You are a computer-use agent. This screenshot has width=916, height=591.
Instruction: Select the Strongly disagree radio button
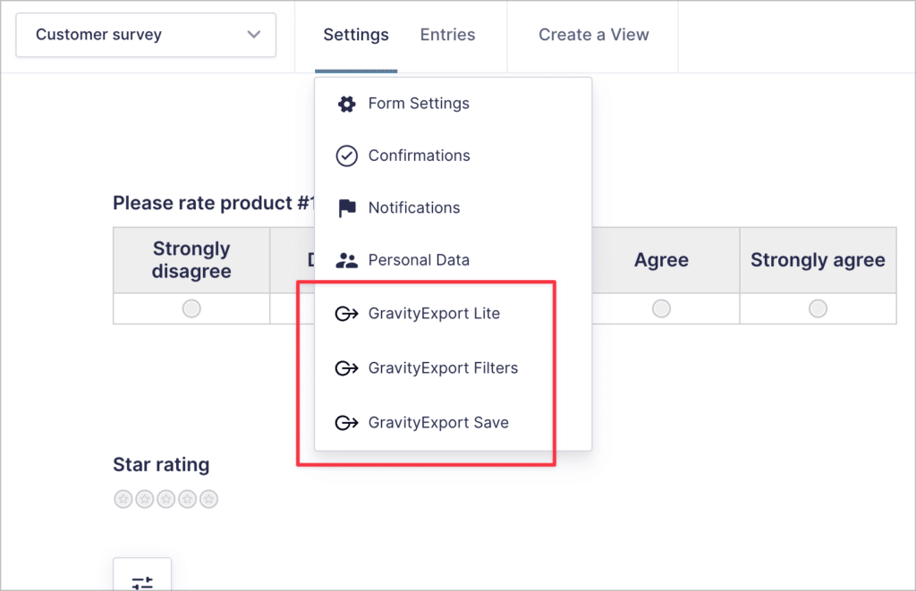191,308
